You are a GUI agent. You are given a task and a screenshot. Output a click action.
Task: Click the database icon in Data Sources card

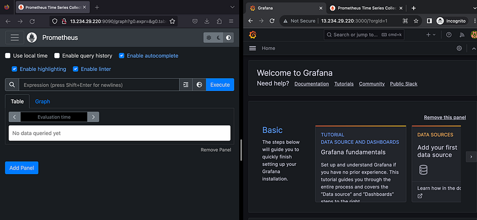coord(423,170)
